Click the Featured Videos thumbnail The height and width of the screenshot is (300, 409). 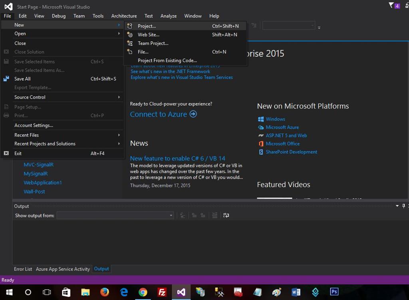pos(274,198)
